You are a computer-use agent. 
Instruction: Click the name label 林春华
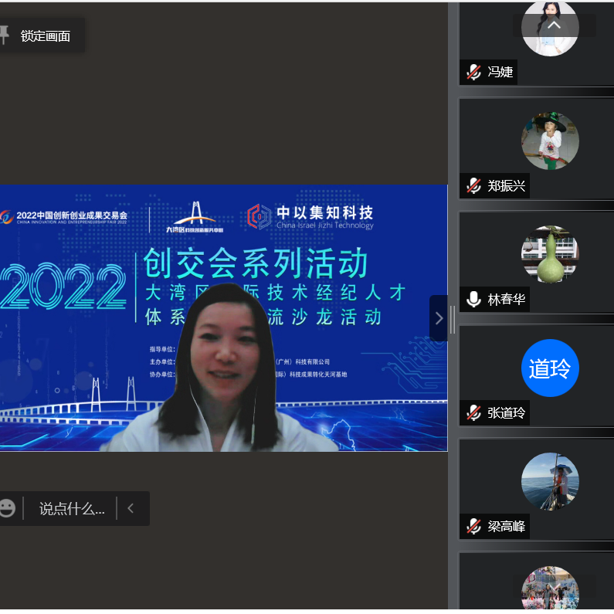point(506,300)
